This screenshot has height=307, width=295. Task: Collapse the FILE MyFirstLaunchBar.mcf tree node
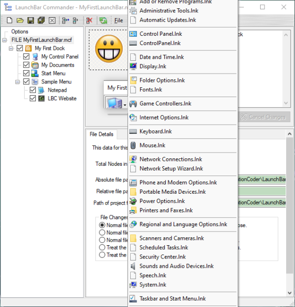(4, 40)
